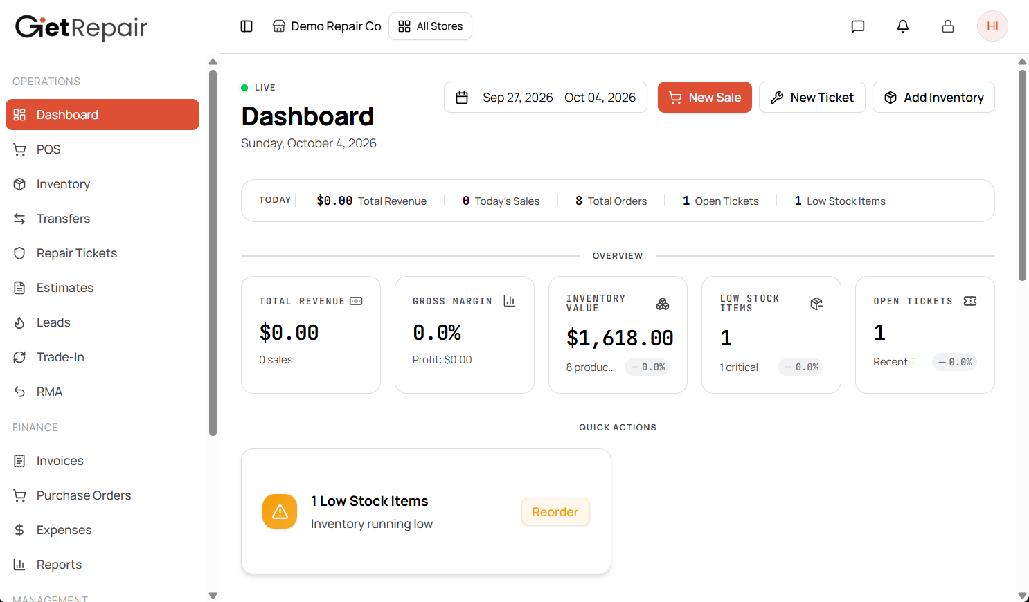
Task: Click the "8 Total Orders" today stat
Action: click(611, 201)
